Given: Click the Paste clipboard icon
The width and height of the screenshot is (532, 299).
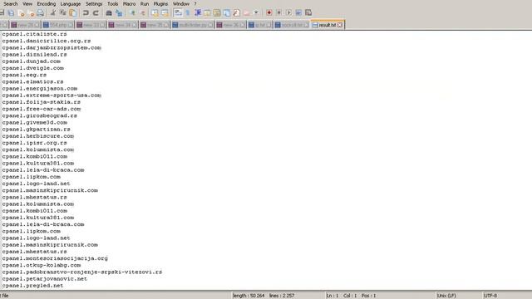Looking at the screenshot, I should tap(72, 13).
